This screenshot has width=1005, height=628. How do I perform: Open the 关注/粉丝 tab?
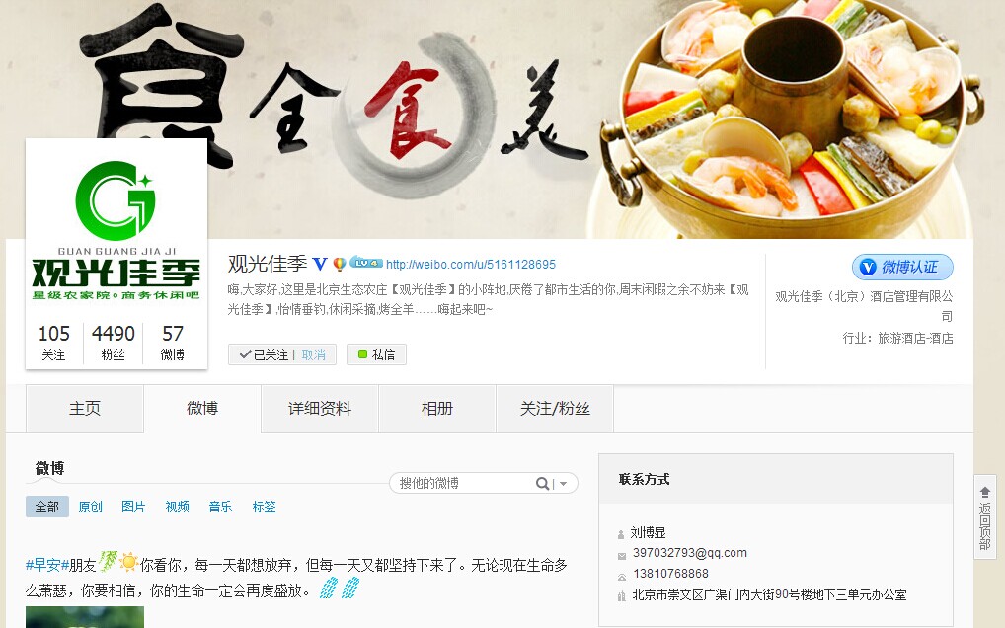pos(555,408)
